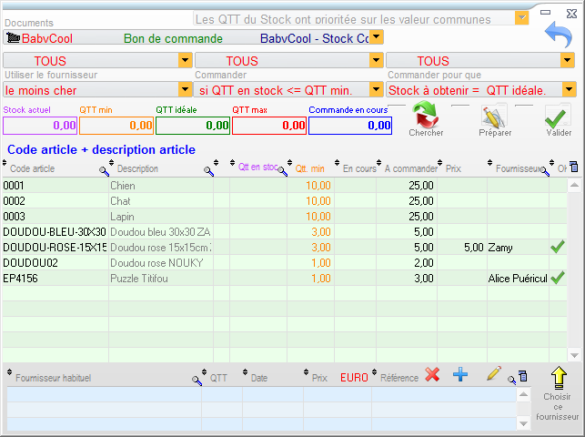Expand the Documents BabyCool dropdown
Screen dimensions: 585x437
(x=376, y=37)
